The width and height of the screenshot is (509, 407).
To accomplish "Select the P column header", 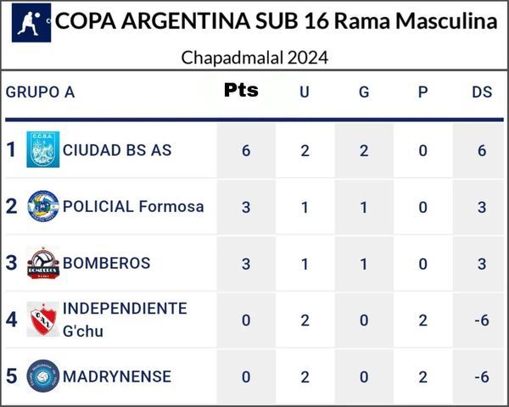I will (422, 92).
